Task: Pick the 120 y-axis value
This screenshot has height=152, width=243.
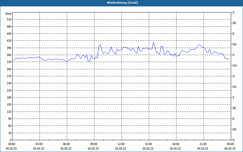Action: click(x=9, y=112)
